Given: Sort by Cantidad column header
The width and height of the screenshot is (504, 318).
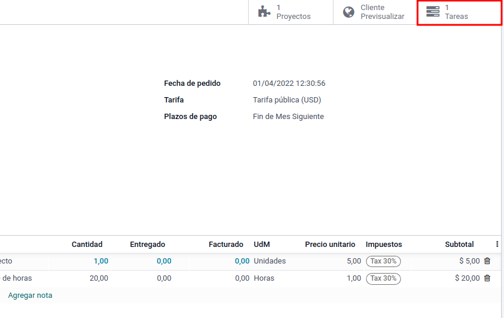Looking at the screenshot, I should [87, 245].
